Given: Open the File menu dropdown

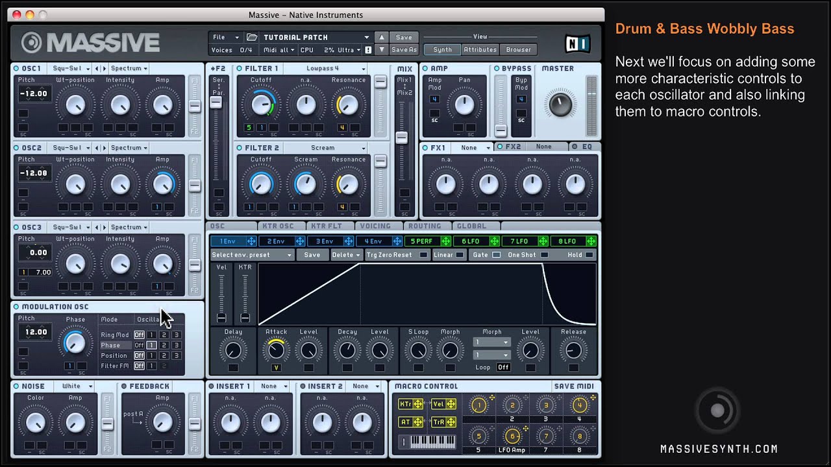Looking at the screenshot, I should pos(225,37).
